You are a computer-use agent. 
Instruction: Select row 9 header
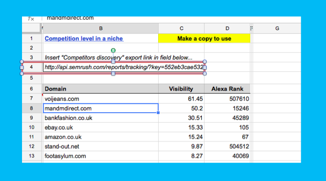32,118
